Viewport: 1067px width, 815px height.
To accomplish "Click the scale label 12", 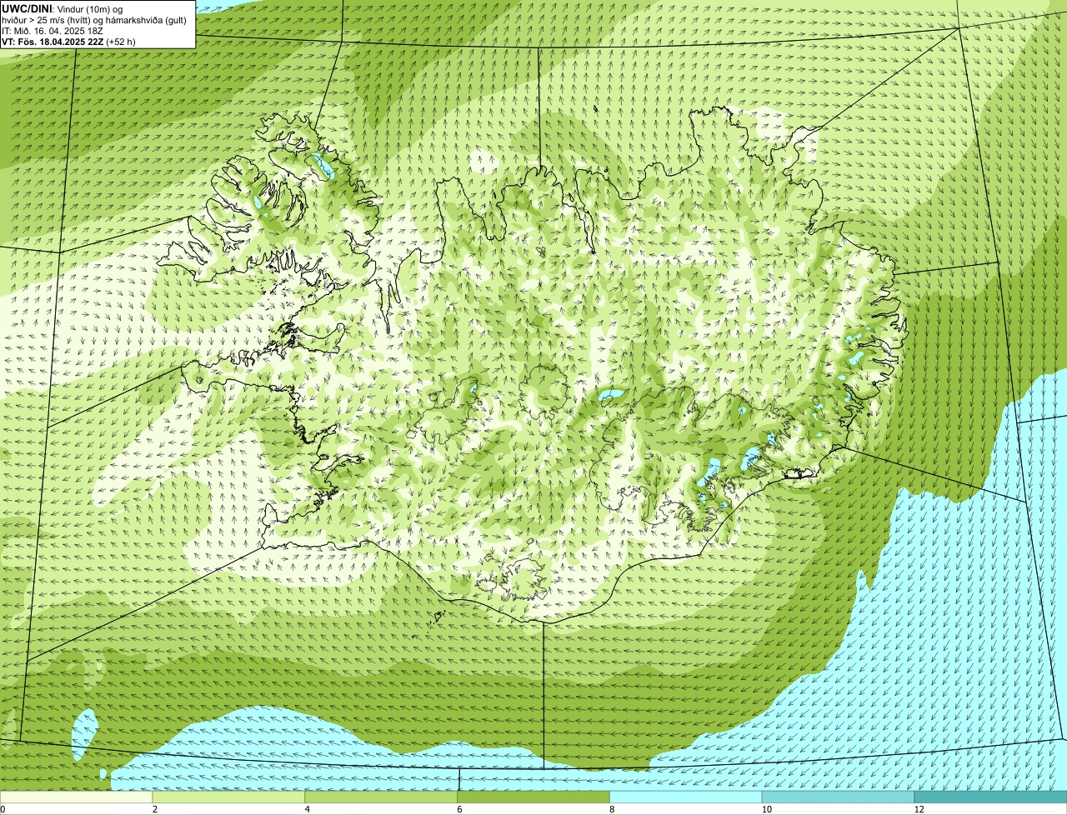I will coord(919,809).
